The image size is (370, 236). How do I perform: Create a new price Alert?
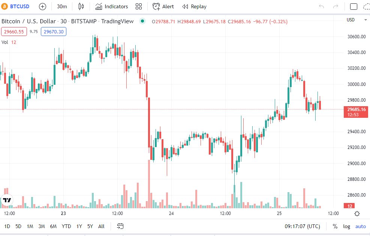tap(163, 6)
